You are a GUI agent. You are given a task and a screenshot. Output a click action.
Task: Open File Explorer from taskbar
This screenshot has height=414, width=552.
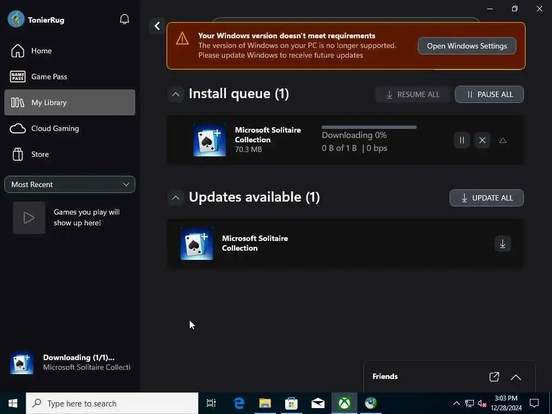pos(265,403)
